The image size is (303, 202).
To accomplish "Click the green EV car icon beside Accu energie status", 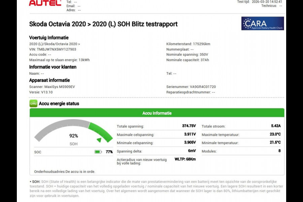I will tap(33, 104).
